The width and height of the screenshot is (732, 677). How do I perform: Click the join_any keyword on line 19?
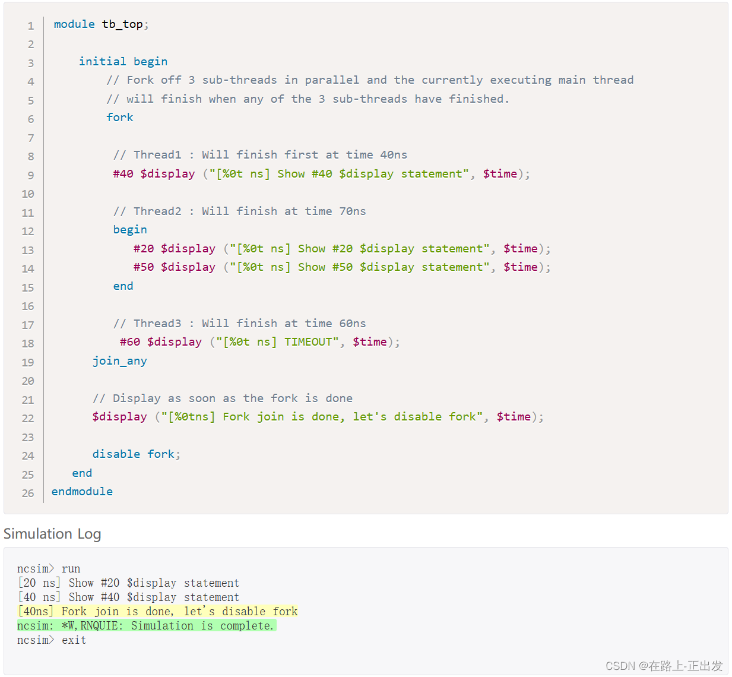pyautogui.click(x=119, y=361)
